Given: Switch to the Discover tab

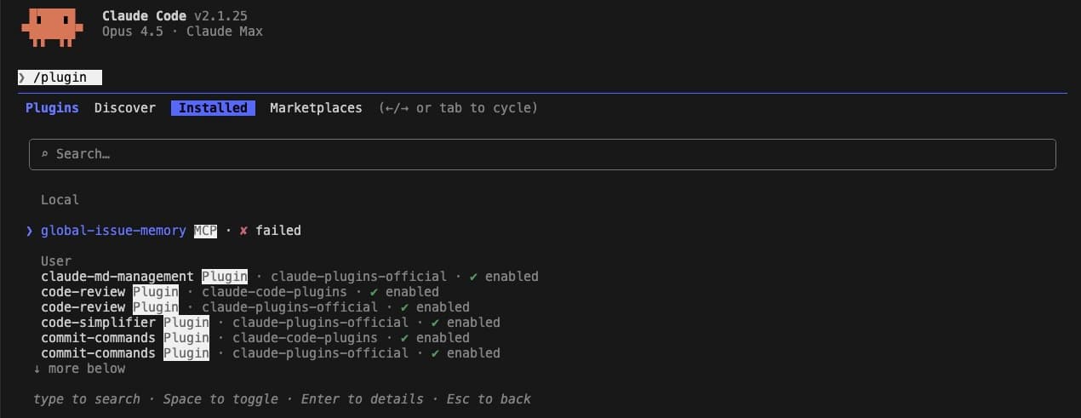Looking at the screenshot, I should coord(125,108).
